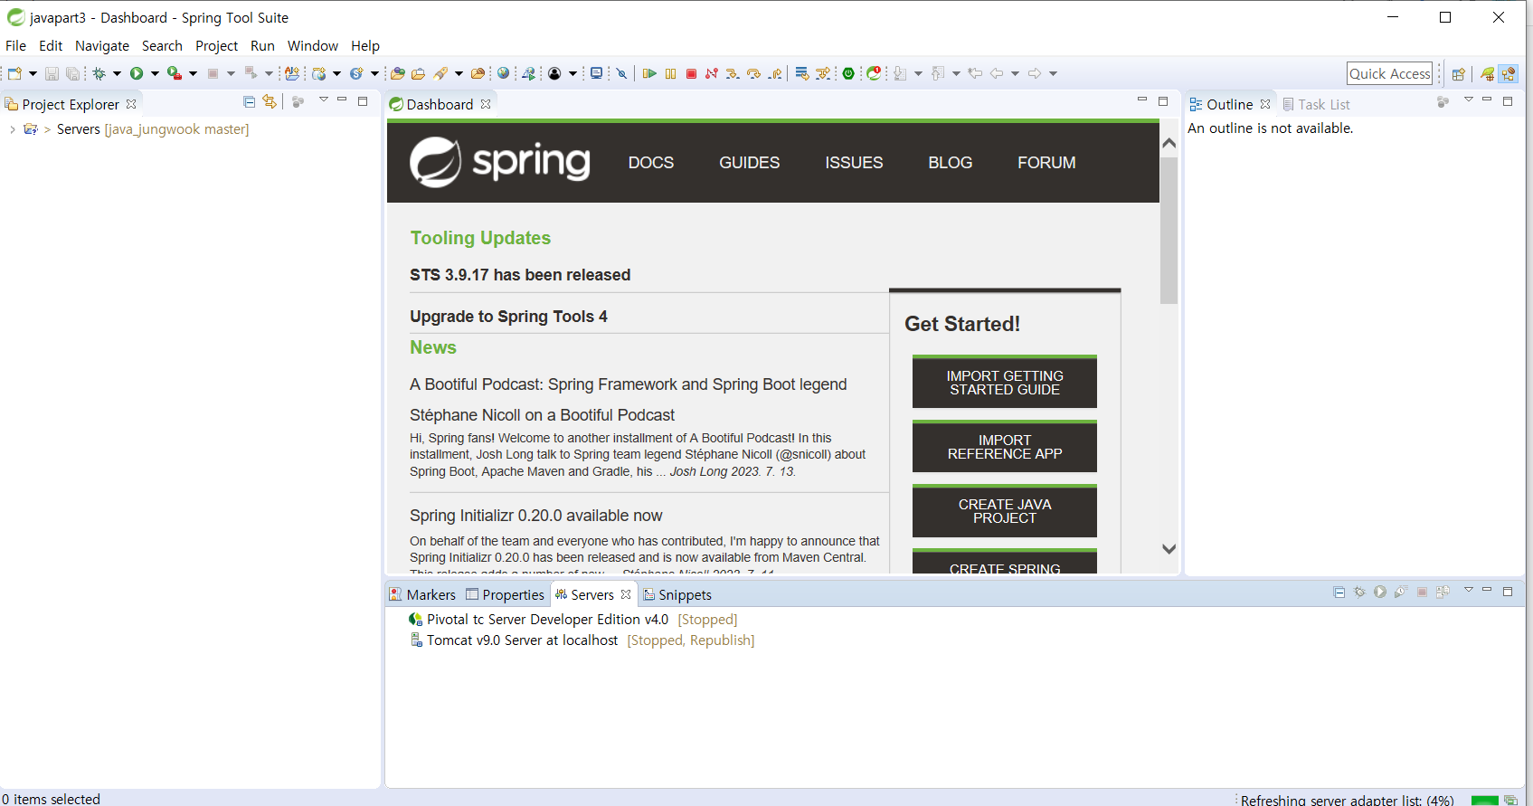Open the Forward history dropdown arrow
Viewport: 1533px width, 806px height.
click(x=1053, y=73)
